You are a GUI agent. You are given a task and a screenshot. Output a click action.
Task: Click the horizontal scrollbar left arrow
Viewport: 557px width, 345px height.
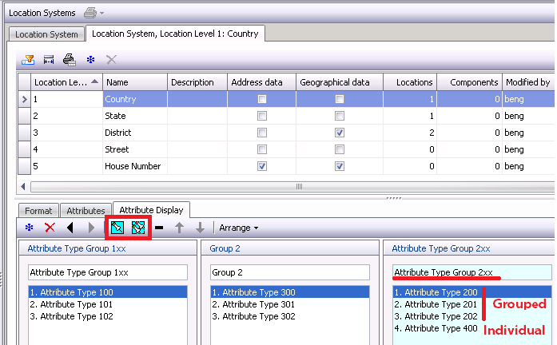pyautogui.click(x=23, y=186)
